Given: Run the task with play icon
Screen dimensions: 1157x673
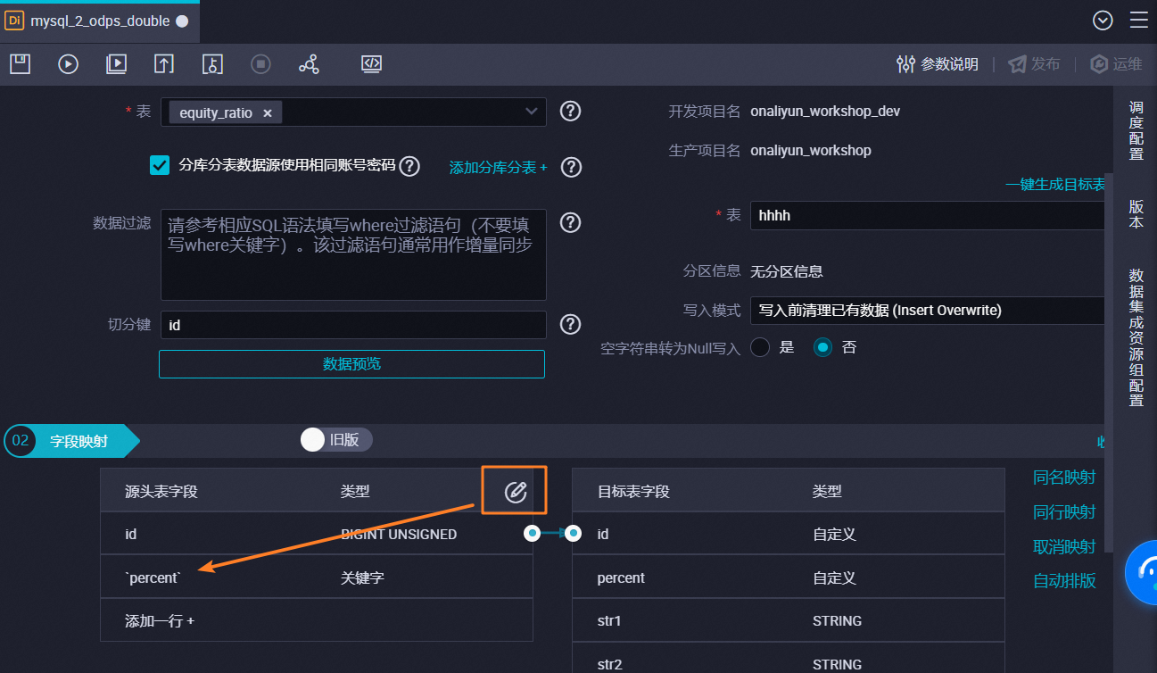Looking at the screenshot, I should (x=69, y=63).
